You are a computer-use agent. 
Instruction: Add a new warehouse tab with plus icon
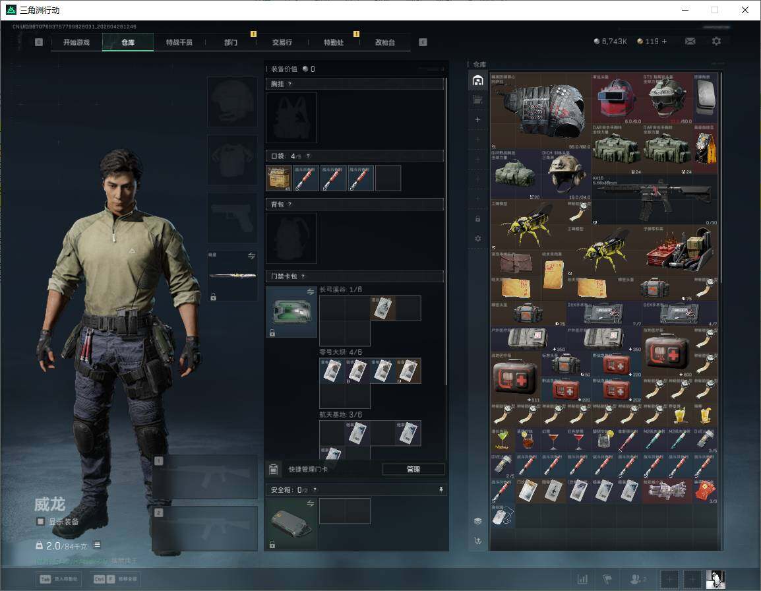point(478,119)
